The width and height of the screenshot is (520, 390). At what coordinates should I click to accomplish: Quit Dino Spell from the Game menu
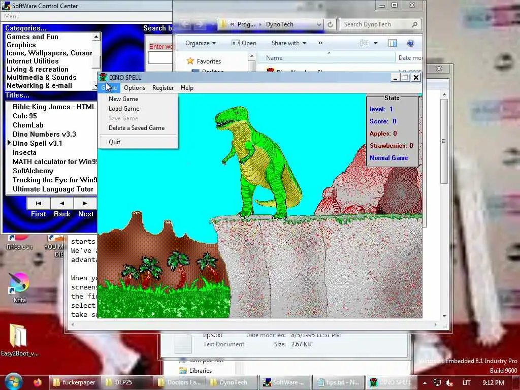[114, 142]
